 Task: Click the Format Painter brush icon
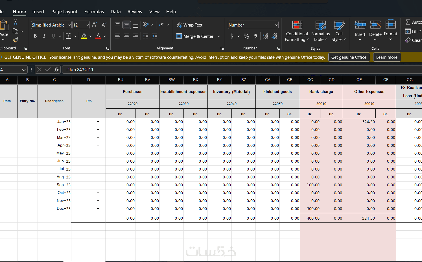16,40
